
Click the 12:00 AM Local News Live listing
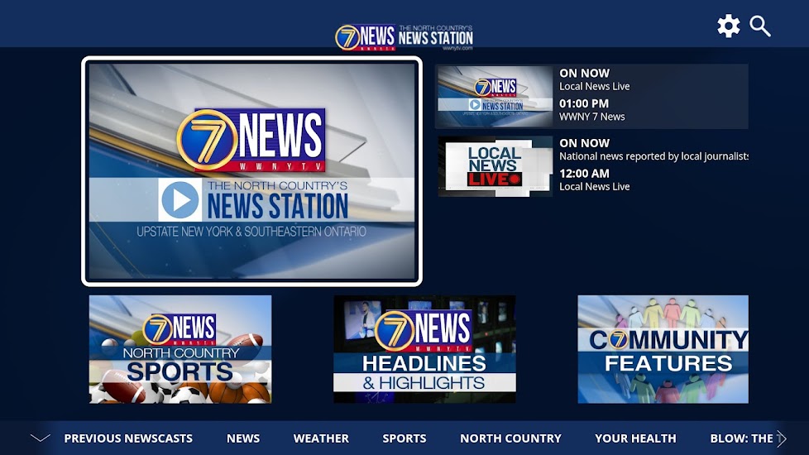[x=594, y=180]
